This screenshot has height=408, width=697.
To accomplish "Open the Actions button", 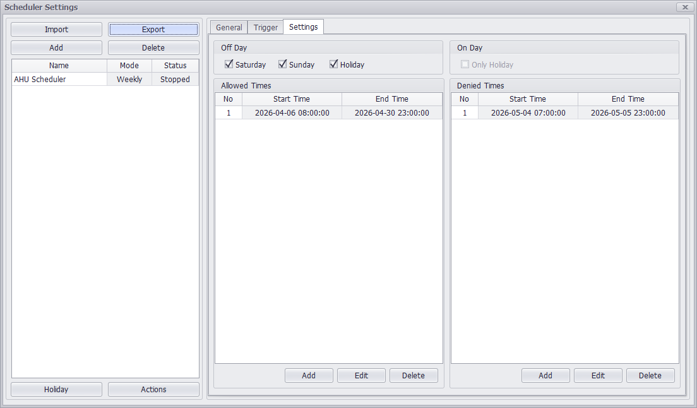I will 153,390.
